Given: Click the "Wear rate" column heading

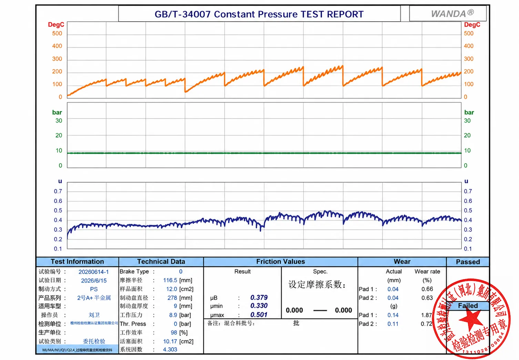Looking at the screenshot, I should tap(427, 271).
